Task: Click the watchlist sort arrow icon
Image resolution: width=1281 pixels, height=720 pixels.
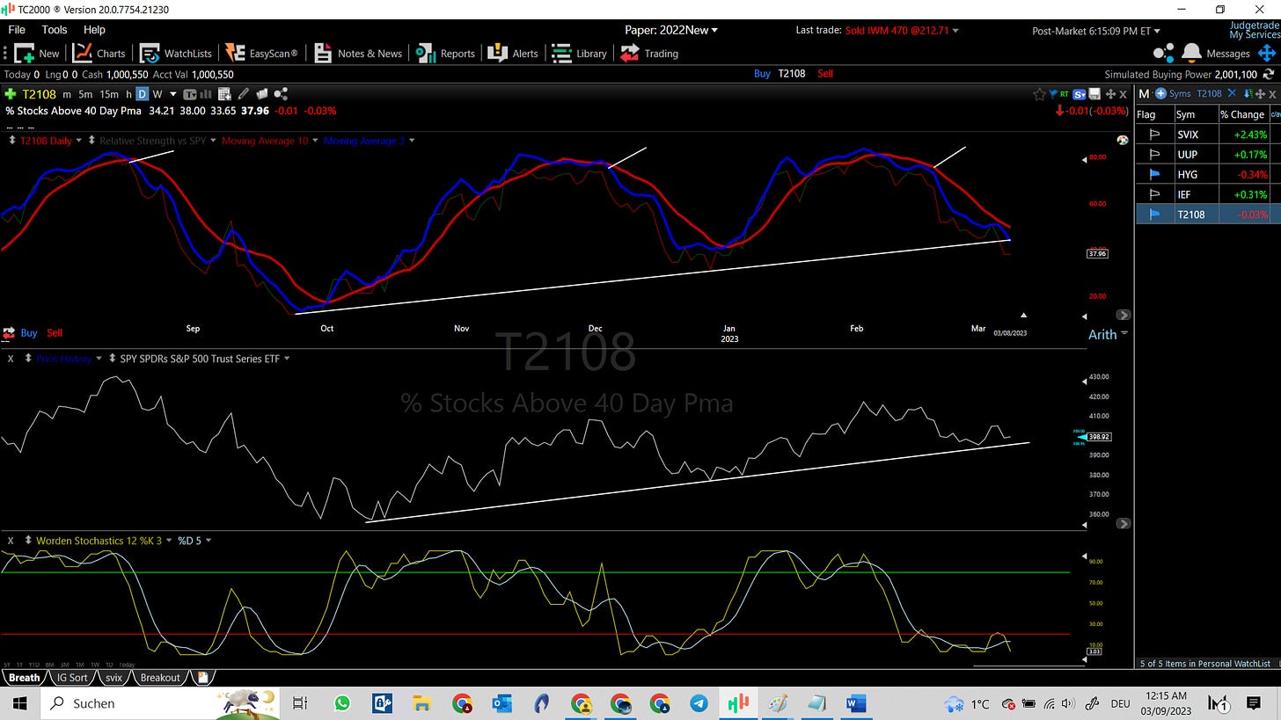Action: coord(1249,94)
